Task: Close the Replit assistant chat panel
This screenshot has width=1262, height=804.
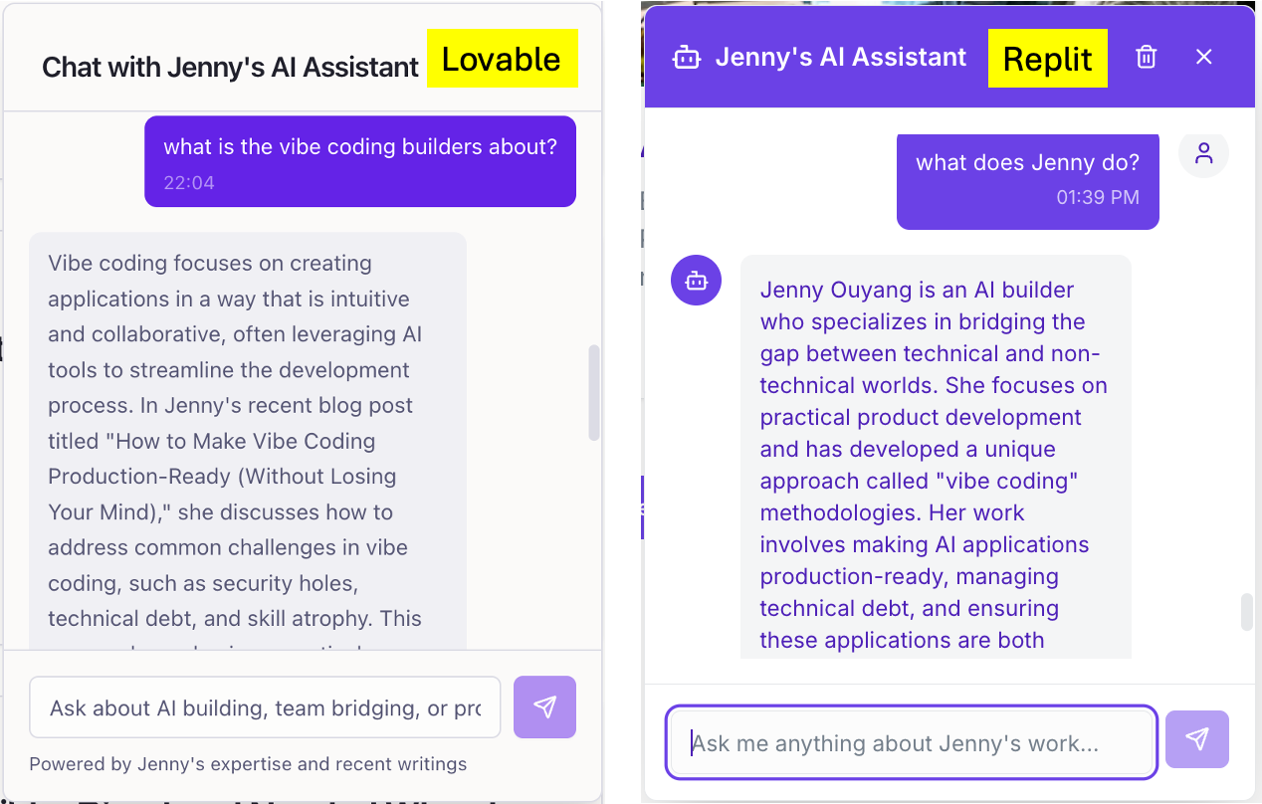Action: tap(1204, 57)
